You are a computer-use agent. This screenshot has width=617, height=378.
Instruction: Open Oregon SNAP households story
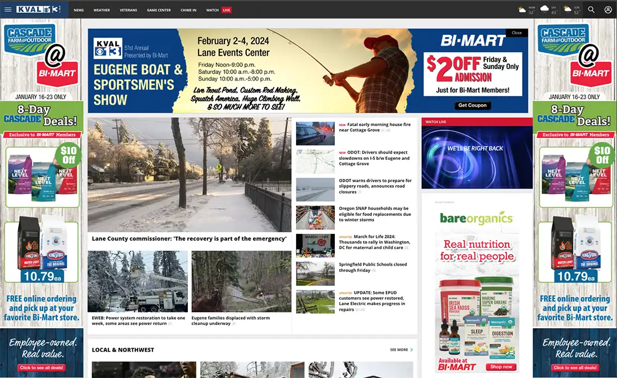pyautogui.click(x=375, y=214)
